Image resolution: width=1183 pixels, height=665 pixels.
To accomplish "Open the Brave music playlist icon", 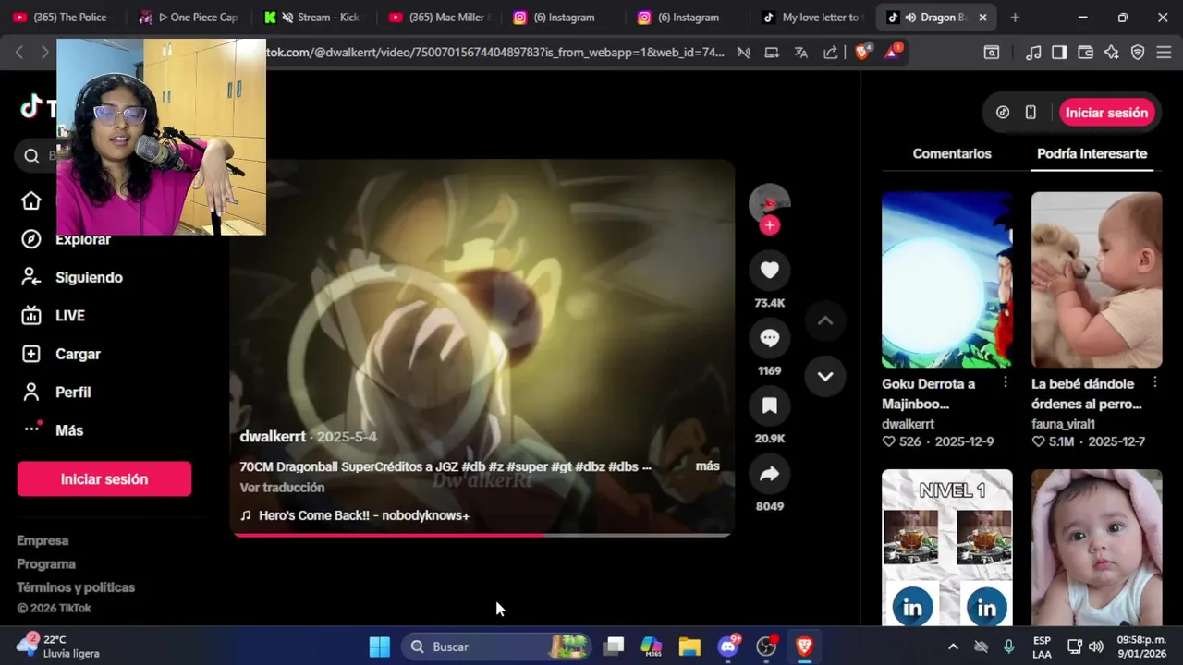I will [1034, 53].
